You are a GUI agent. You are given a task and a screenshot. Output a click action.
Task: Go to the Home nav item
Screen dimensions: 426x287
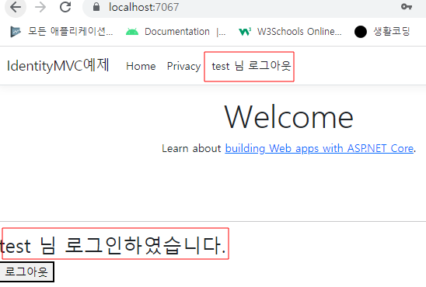point(141,66)
